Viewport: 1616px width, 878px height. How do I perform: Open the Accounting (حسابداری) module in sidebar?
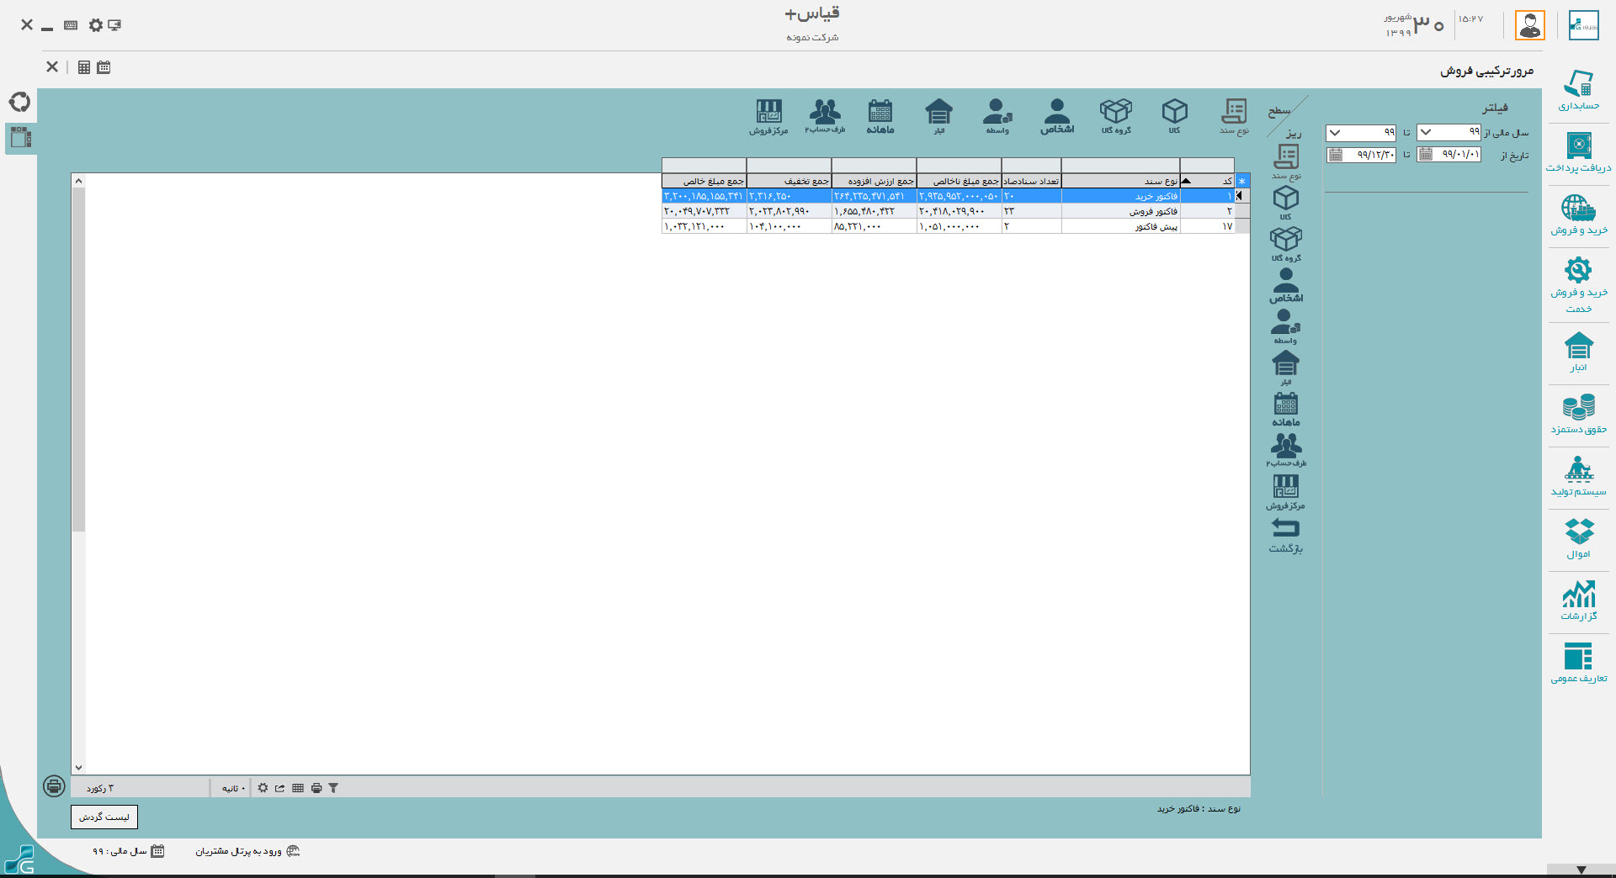coord(1578,90)
